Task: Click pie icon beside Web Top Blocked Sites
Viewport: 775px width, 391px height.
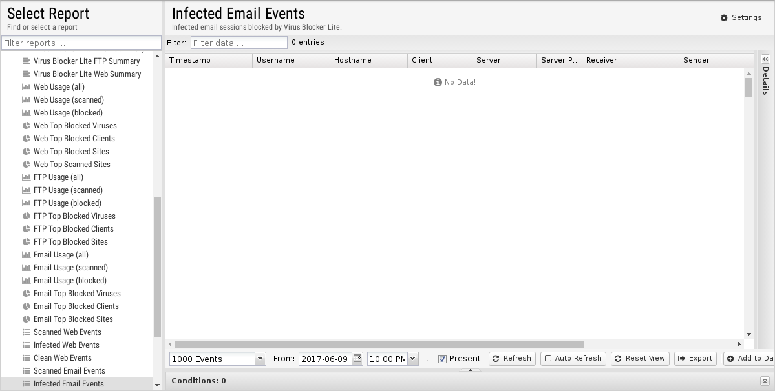Action: click(27, 152)
